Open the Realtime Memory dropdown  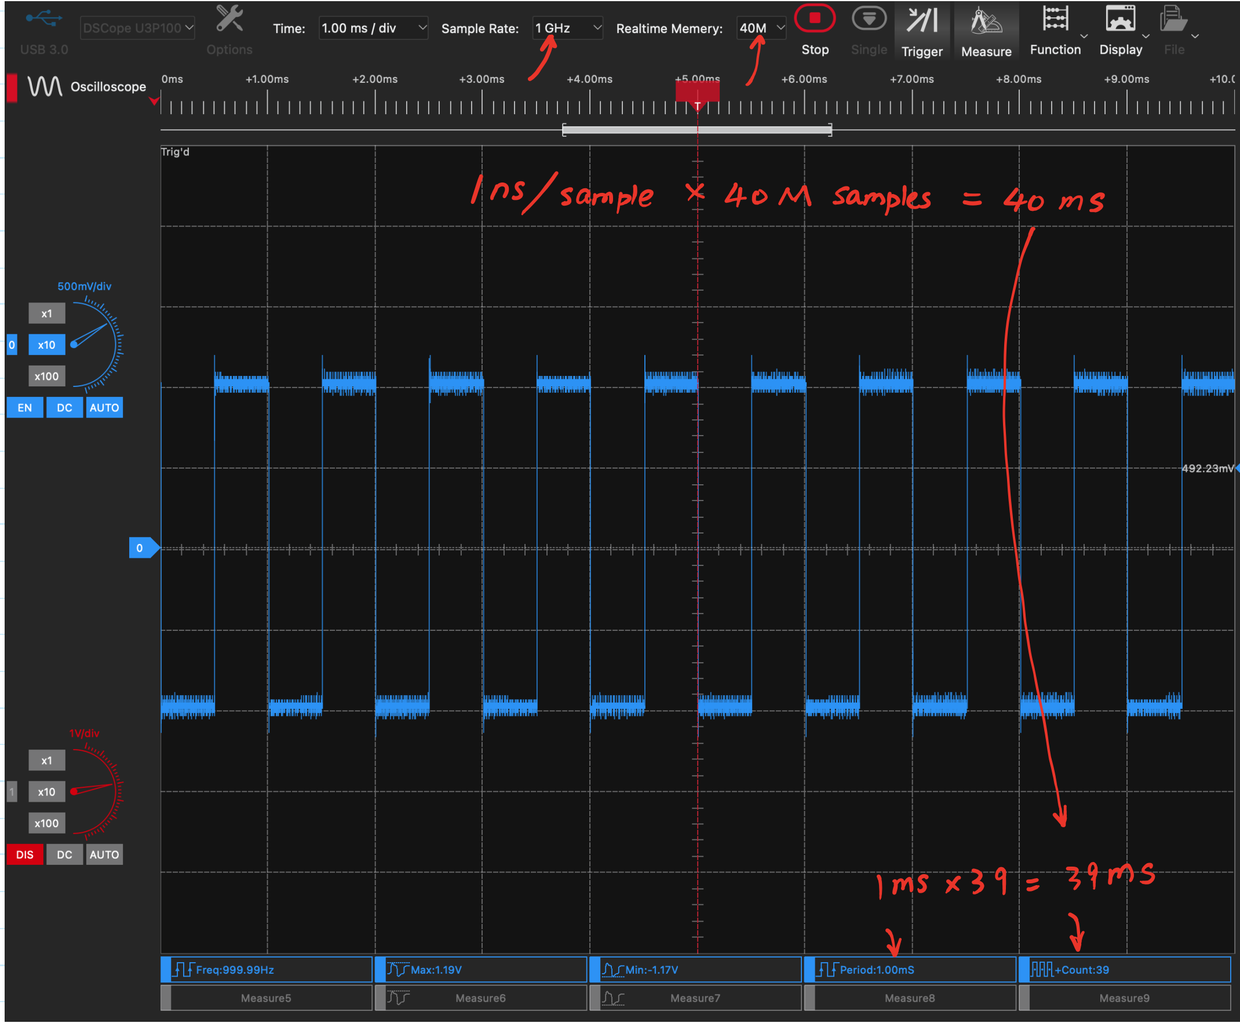761,28
